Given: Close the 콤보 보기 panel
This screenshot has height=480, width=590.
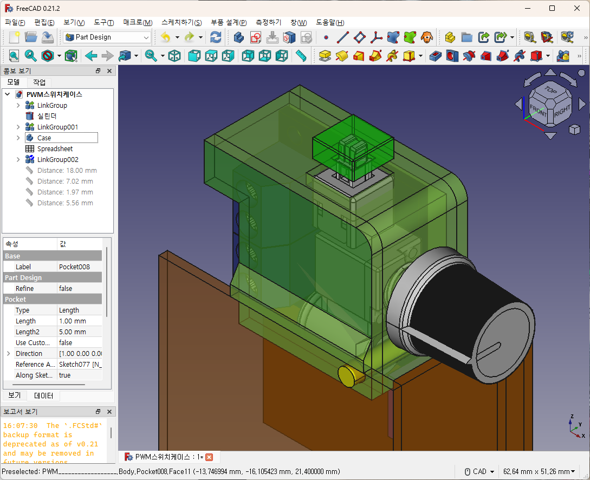Looking at the screenshot, I should [x=109, y=71].
